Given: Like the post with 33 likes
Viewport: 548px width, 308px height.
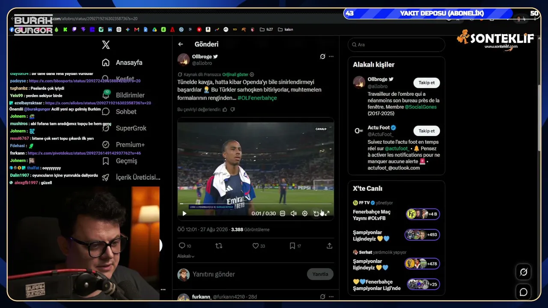Looking at the screenshot, I should [x=259, y=246].
